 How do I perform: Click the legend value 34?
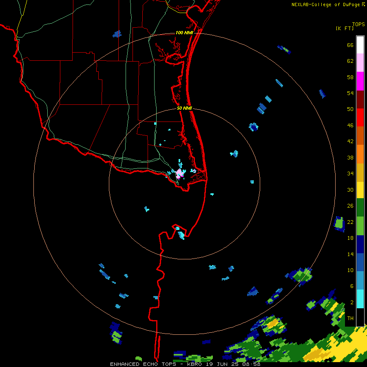pyautogui.click(x=350, y=174)
